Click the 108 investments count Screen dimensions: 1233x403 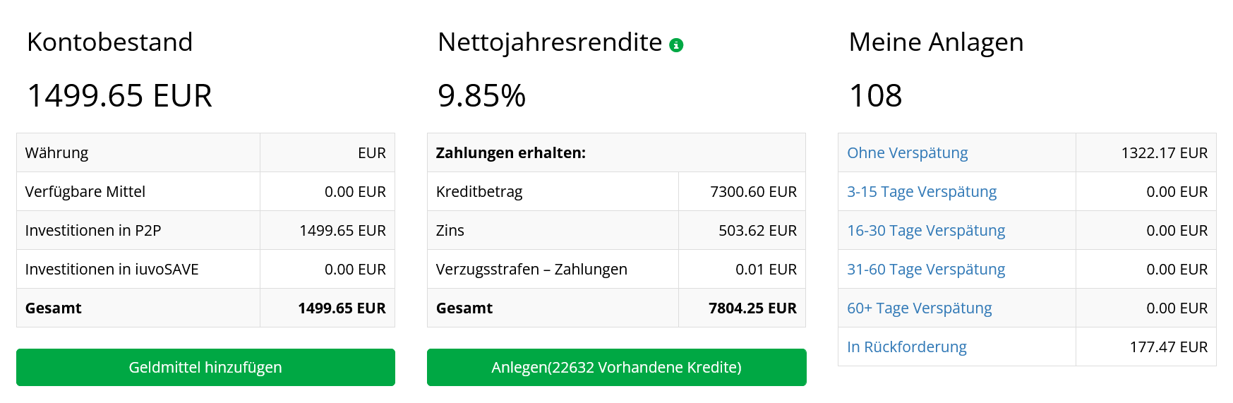[875, 95]
